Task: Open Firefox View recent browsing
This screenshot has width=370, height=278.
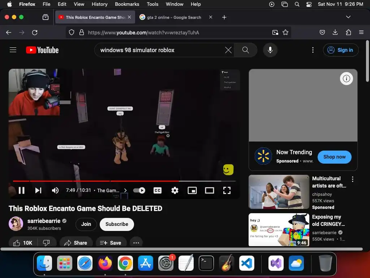Action: tap(46, 17)
